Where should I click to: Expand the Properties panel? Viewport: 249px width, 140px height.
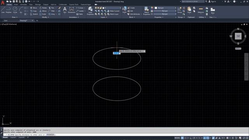pos(159,17)
